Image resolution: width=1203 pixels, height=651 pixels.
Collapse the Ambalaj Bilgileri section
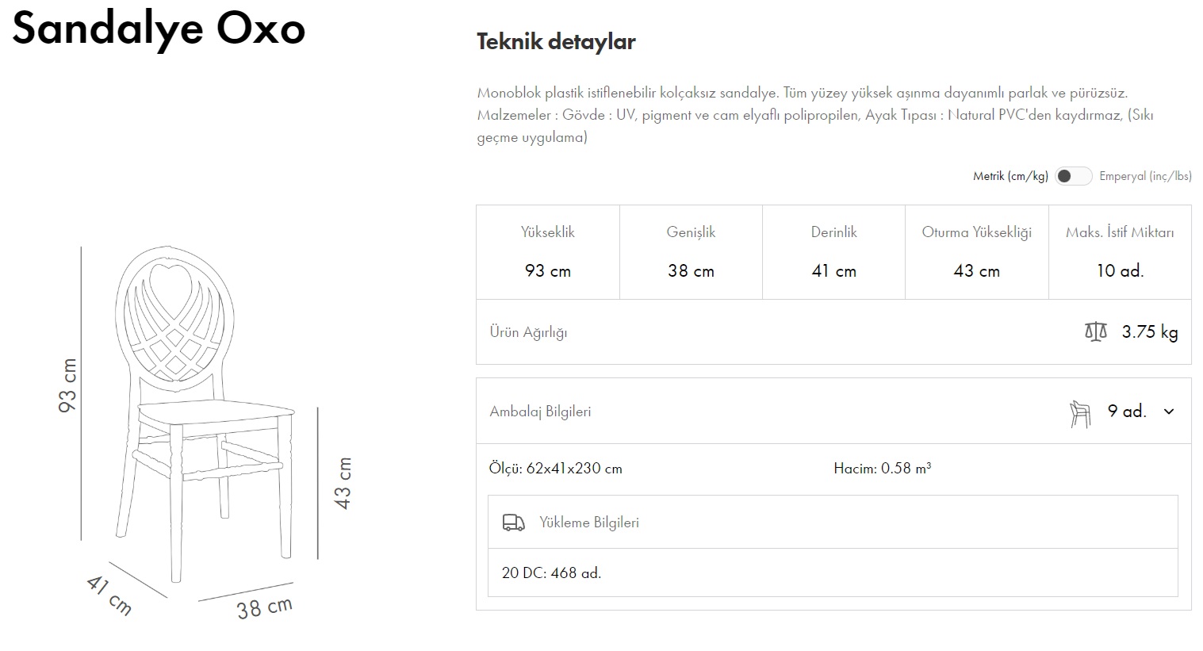tap(540, 412)
